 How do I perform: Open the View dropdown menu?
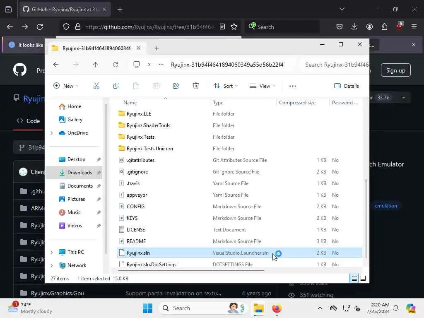click(x=262, y=86)
